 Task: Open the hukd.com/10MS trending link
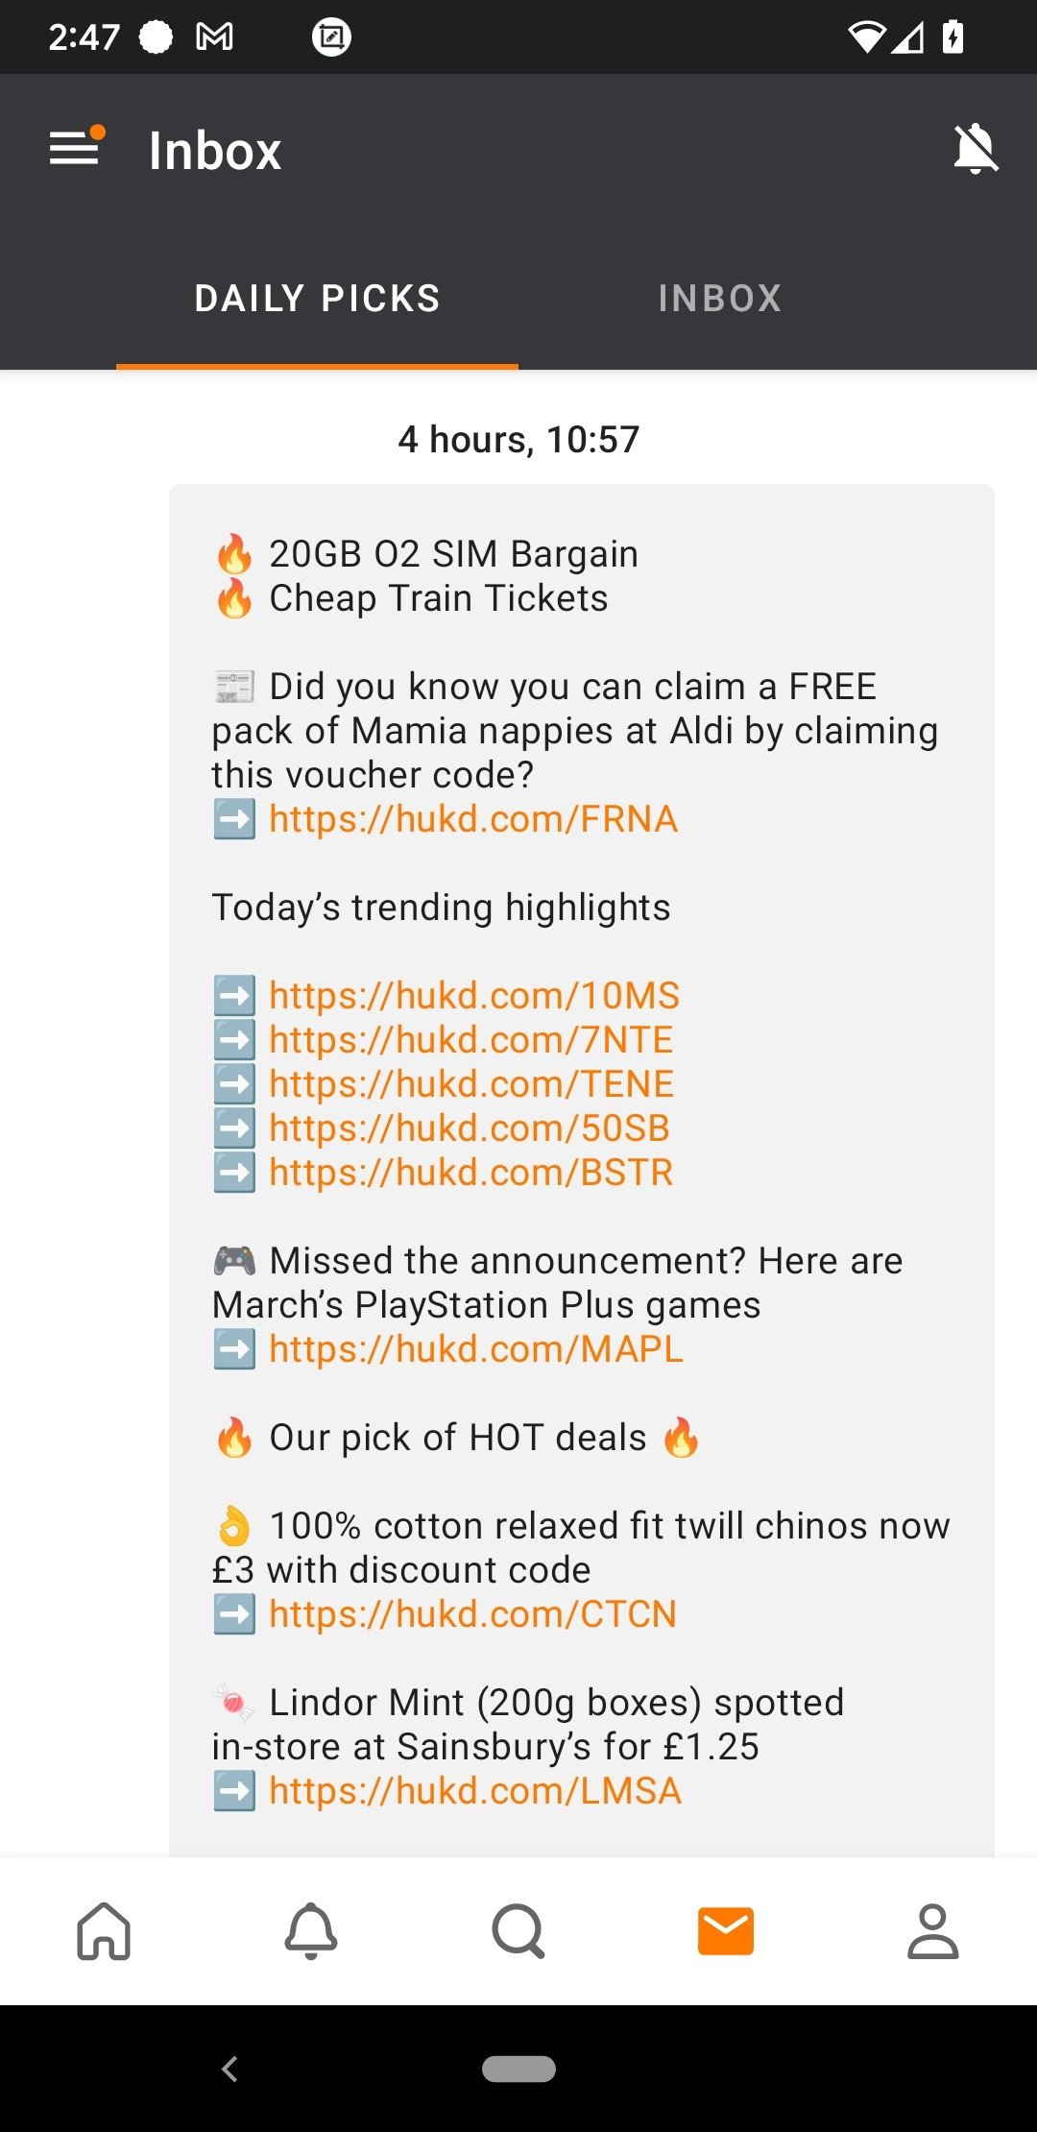[474, 996]
